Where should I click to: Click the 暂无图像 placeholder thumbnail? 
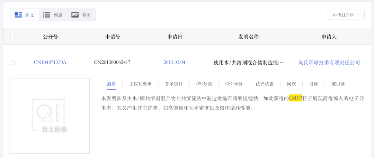tap(50, 116)
